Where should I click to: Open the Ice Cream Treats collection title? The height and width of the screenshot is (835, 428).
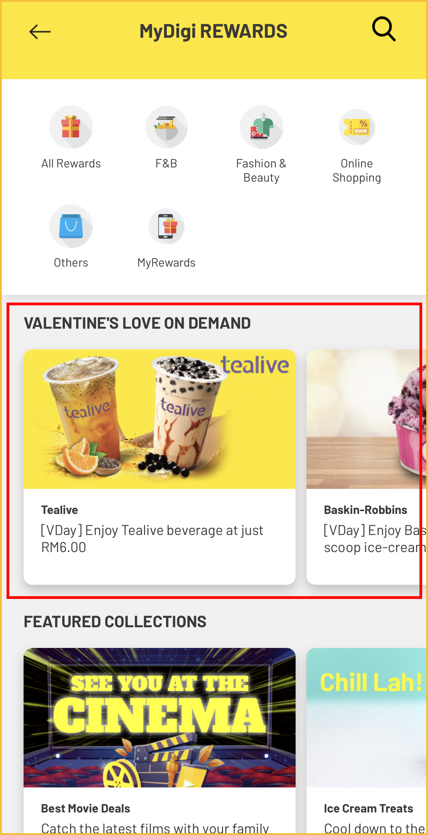(x=369, y=808)
